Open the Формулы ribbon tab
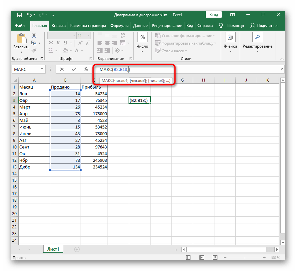296x271 pixels. pyautogui.click(x=120, y=26)
